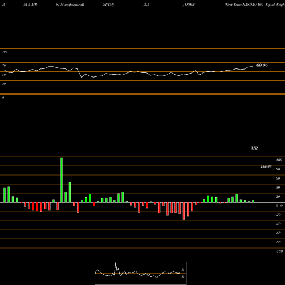This screenshot has height=285, width=285.
Task: Click the QQEW ticker symbol text
Action: pyautogui.click(x=190, y=5)
